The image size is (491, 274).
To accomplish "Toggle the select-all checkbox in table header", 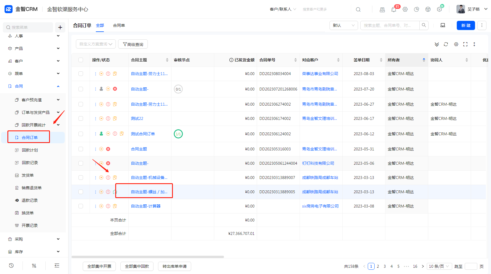I will click(x=81, y=60).
